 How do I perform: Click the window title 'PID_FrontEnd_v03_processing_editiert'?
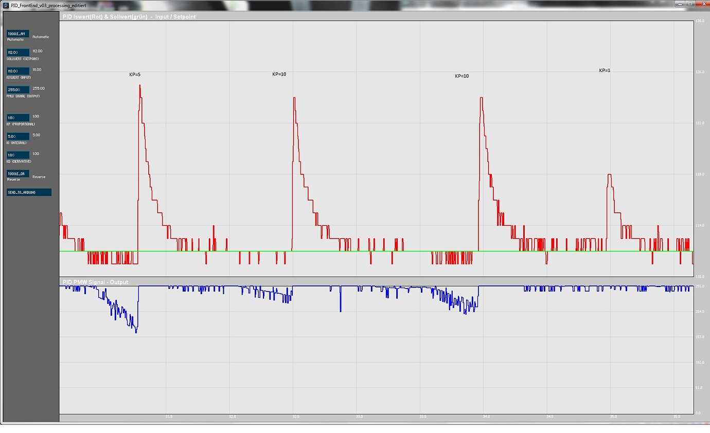pos(48,5)
